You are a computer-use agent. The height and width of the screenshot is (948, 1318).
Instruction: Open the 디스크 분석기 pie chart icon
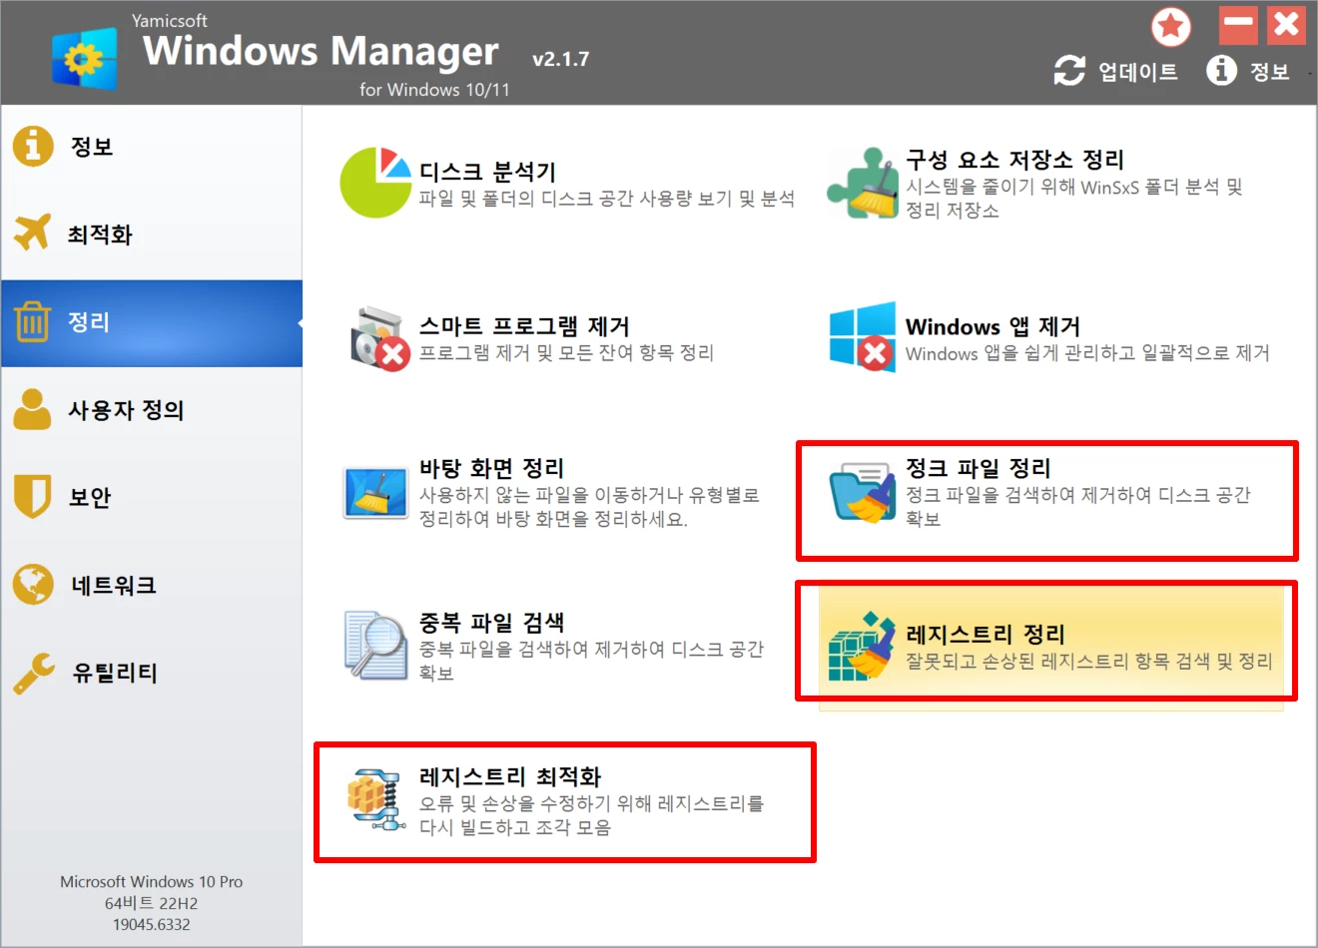[x=375, y=183]
